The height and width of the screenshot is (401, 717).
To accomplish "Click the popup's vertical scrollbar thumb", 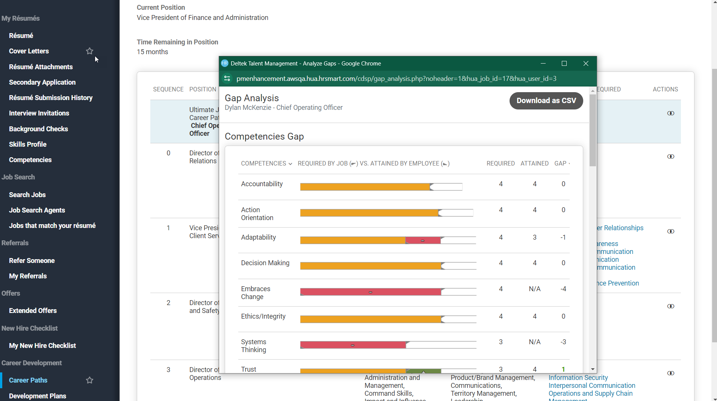I will pyautogui.click(x=593, y=130).
